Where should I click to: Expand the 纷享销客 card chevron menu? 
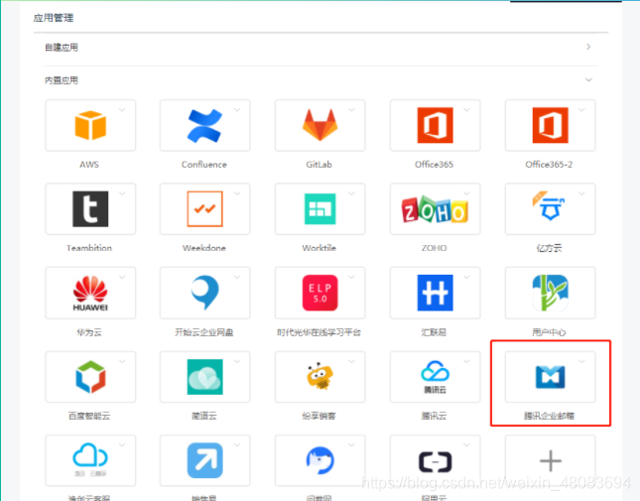click(351, 361)
